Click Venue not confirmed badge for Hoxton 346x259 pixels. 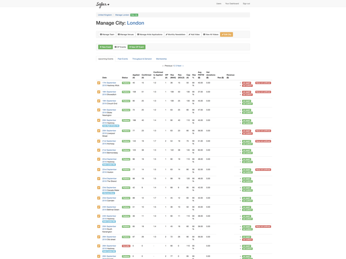[263, 170]
